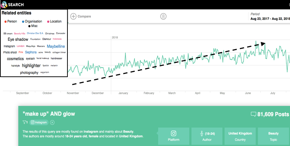Open the Platform card

pos(174,136)
